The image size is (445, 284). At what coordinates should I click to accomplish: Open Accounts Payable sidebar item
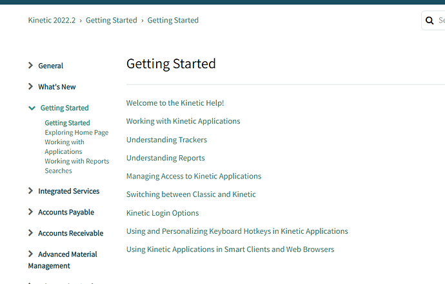tap(66, 213)
